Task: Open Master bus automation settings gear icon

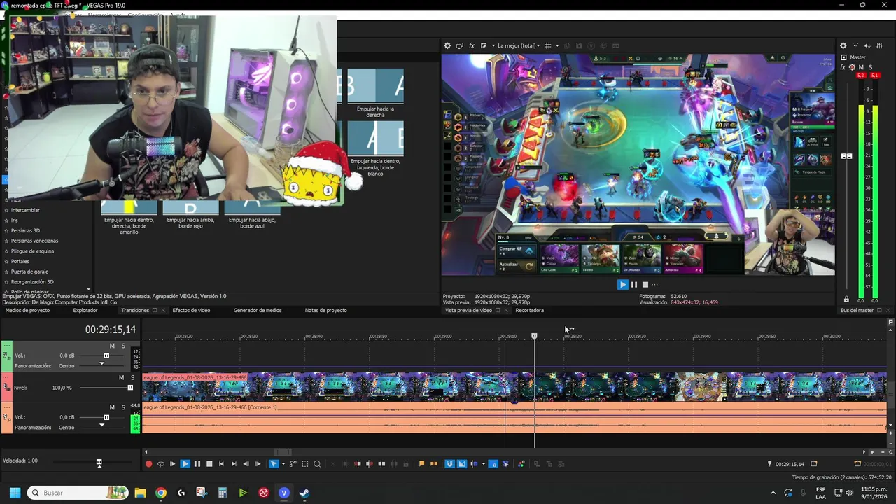Action: tap(852, 67)
